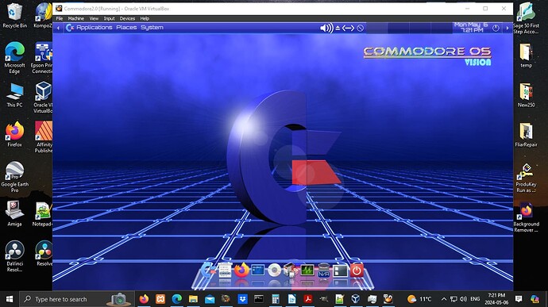This screenshot has width=548, height=307.
Task: Open Background Remover desktop shortcut
Action: pyautogui.click(x=526, y=217)
